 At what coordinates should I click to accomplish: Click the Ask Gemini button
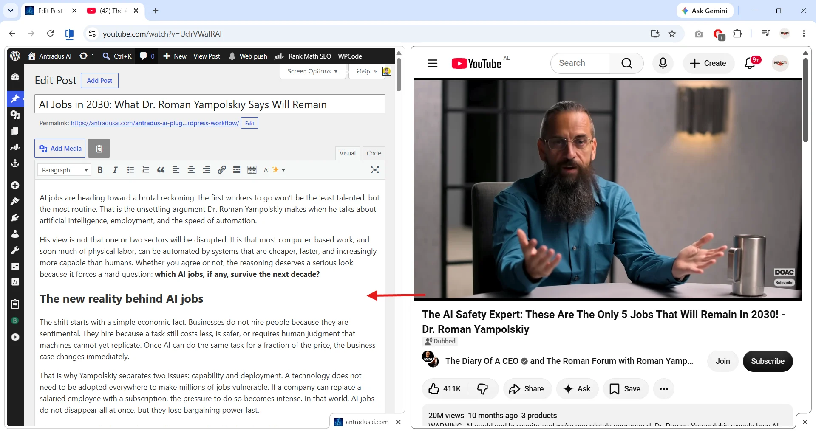point(705,11)
